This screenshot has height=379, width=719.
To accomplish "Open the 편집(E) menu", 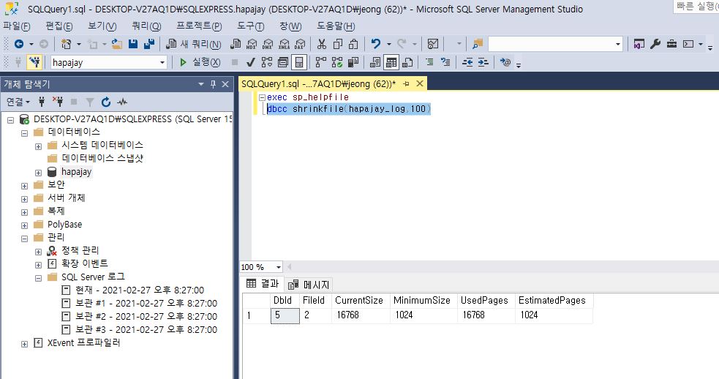I will point(59,26).
